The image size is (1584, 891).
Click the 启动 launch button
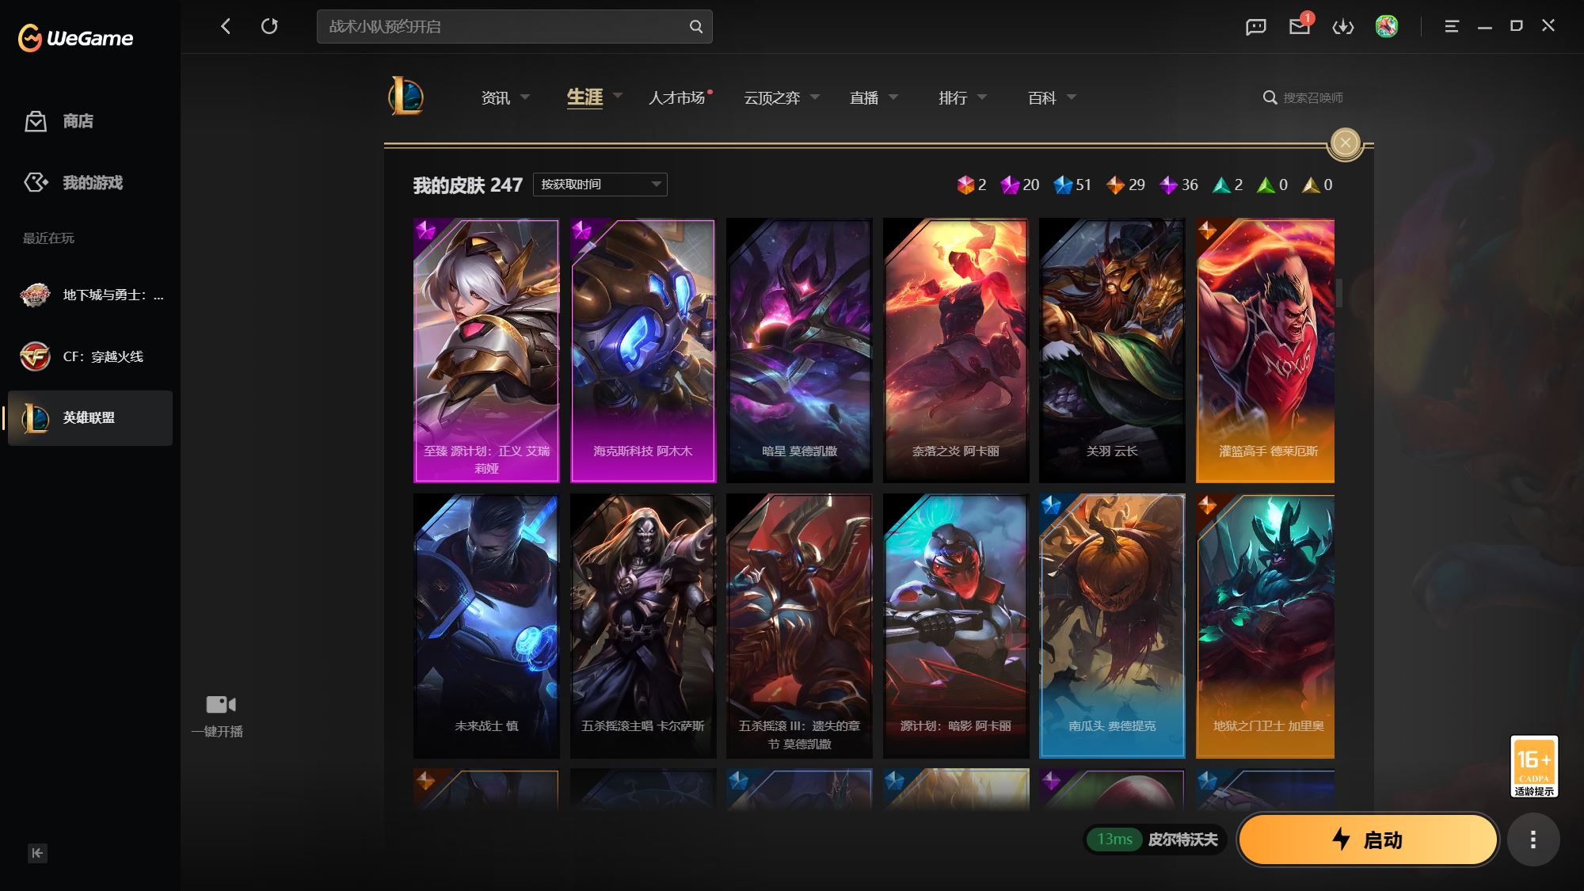[1368, 840]
